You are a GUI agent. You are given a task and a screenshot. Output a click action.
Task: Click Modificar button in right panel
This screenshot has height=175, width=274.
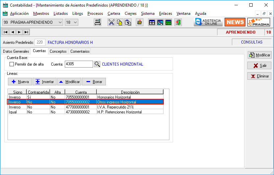pos(260,55)
